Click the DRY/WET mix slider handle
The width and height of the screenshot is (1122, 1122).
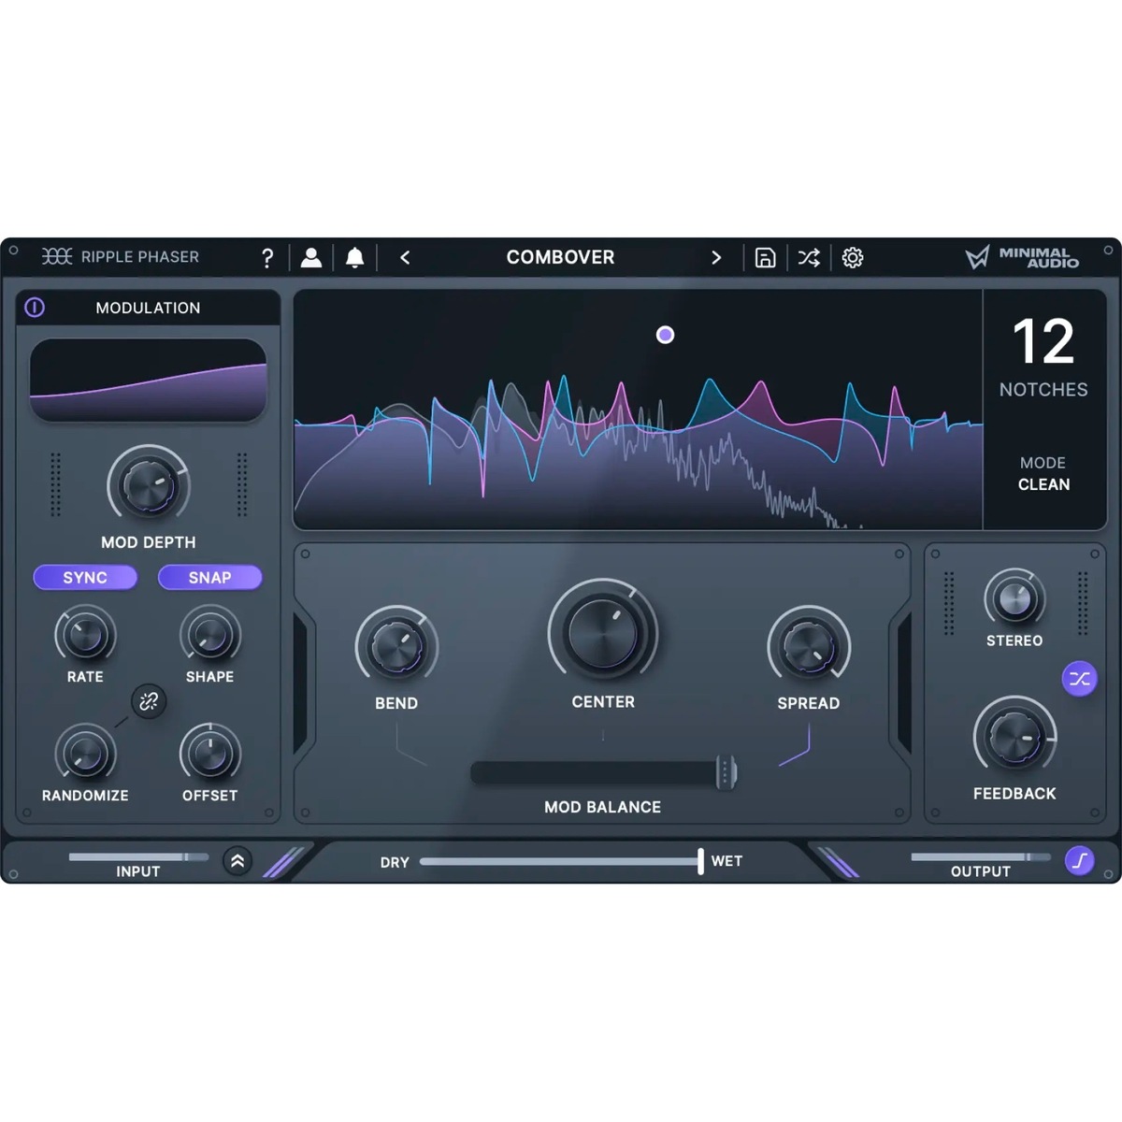700,861
